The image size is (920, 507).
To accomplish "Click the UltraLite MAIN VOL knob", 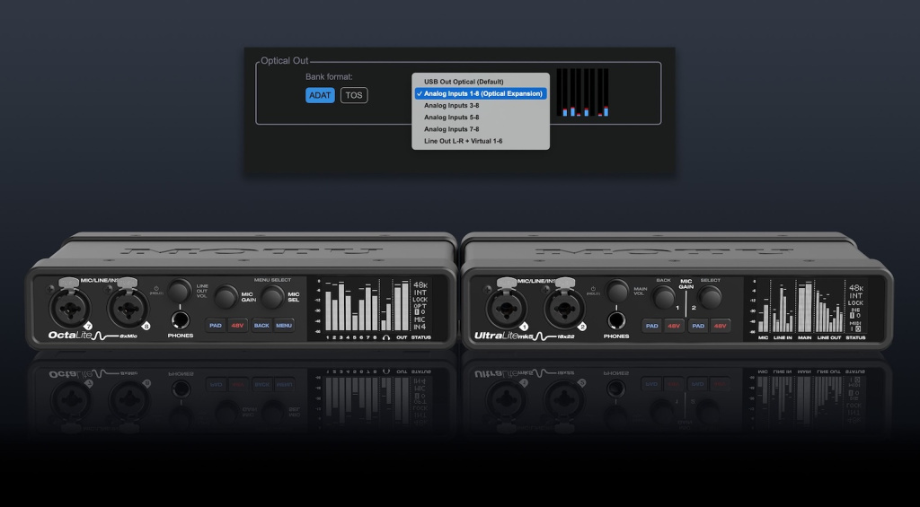I will pos(616,291).
